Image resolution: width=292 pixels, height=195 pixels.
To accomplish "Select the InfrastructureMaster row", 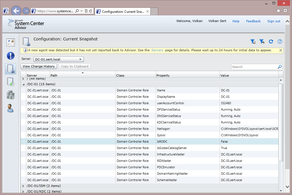I will 149,154.
